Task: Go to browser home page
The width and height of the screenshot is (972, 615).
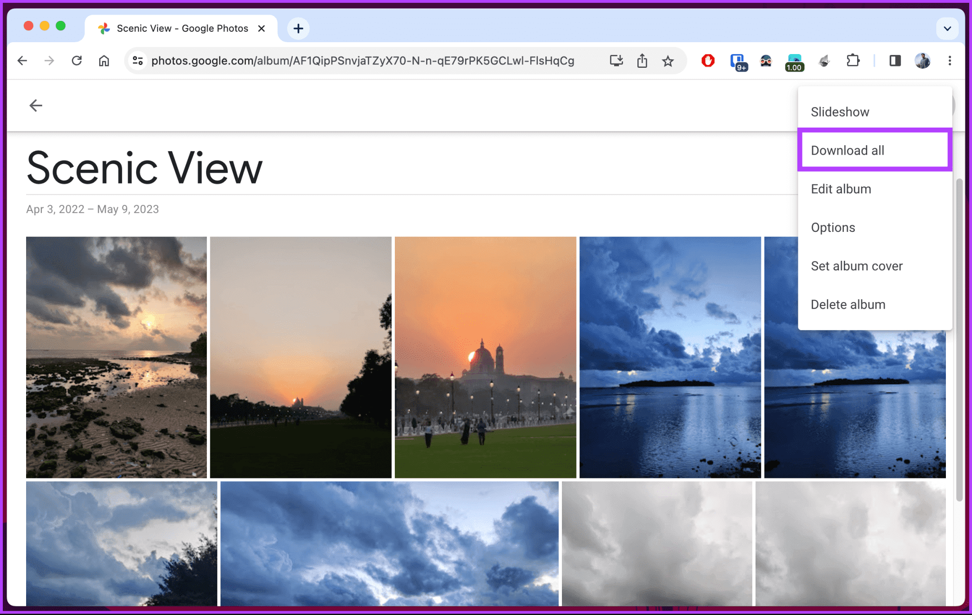Action: [x=104, y=61]
